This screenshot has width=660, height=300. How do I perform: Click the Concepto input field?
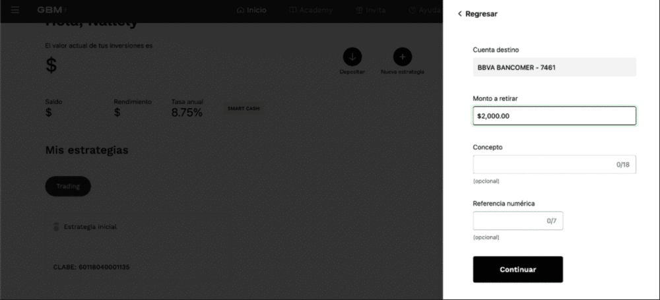click(x=554, y=165)
